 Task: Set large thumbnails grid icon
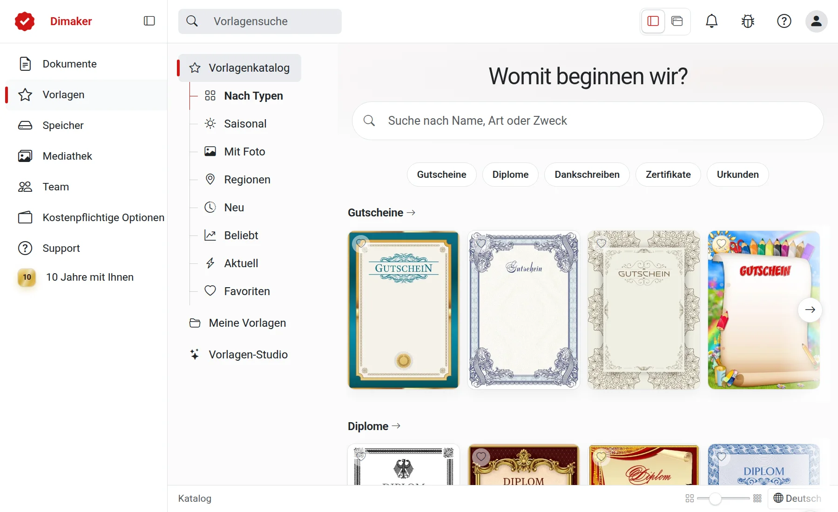click(x=690, y=499)
